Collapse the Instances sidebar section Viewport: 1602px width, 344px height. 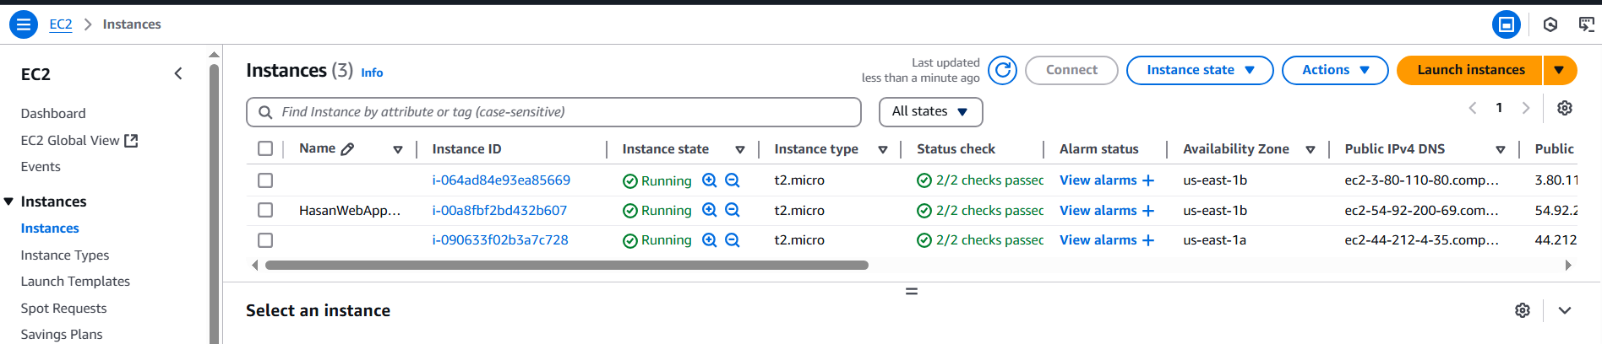9,202
